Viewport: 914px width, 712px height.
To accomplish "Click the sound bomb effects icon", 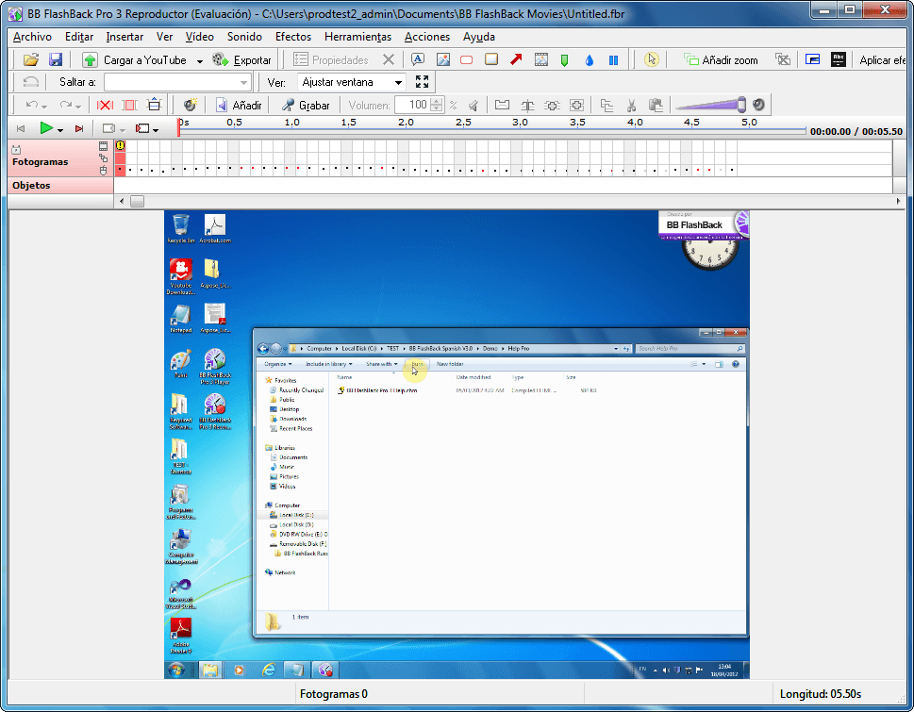I will (190, 105).
